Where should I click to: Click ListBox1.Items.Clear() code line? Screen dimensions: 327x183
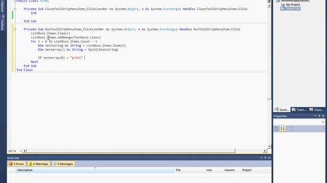(51, 34)
